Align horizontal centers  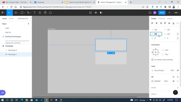[156, 23]
